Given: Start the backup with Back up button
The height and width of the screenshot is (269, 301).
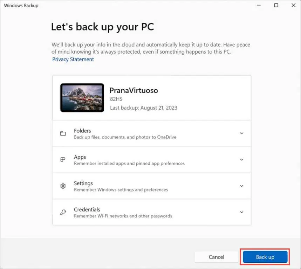Looking at the screenshot, I should [x=265, y=257].
